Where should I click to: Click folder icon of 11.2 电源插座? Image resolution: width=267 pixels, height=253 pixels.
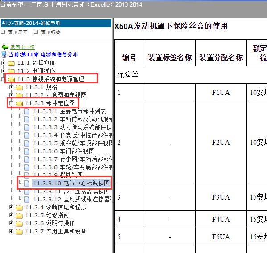[x=11, y=71]
